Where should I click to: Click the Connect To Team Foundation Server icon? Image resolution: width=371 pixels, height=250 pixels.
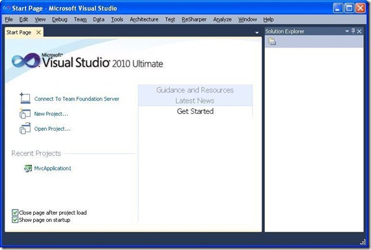(x=25, y=98)
